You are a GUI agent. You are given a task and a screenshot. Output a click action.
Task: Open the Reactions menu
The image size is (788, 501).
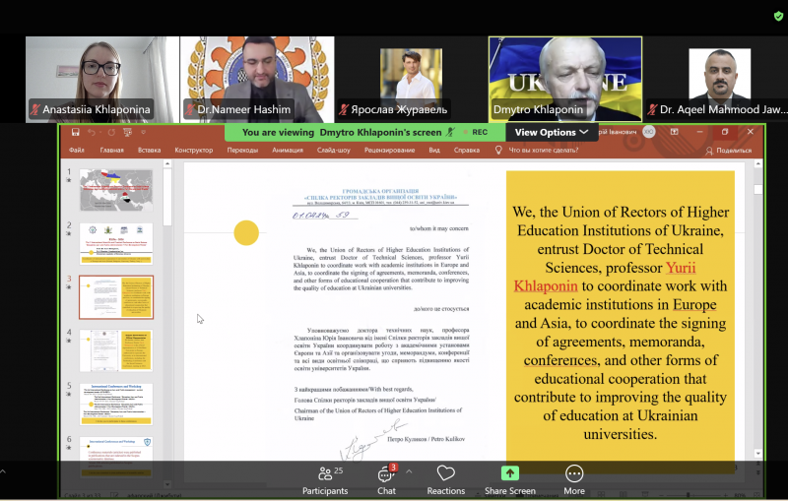pyautogui.click(x=445, y=478)
